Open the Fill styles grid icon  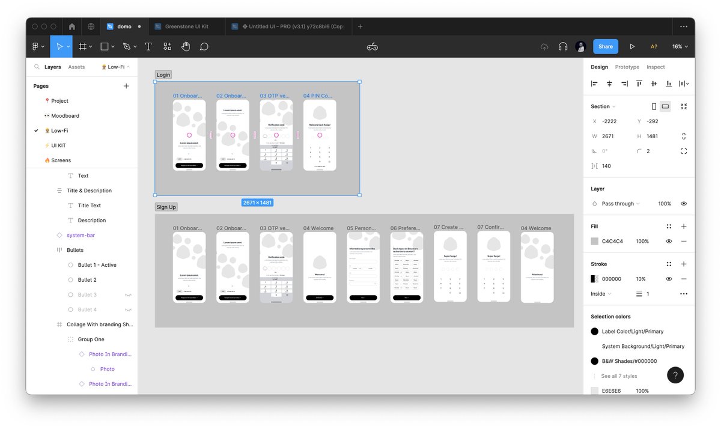point(669,227)
